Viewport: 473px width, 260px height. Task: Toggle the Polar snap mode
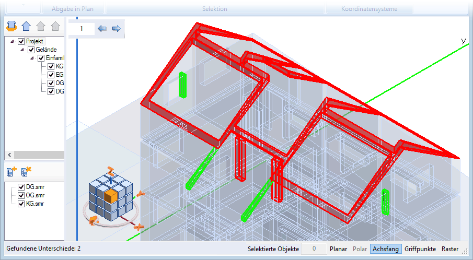(x=360, y=249)
